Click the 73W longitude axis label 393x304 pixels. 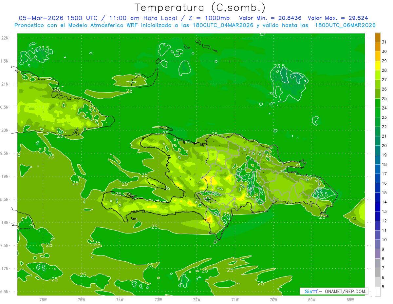tap(158, 299)
